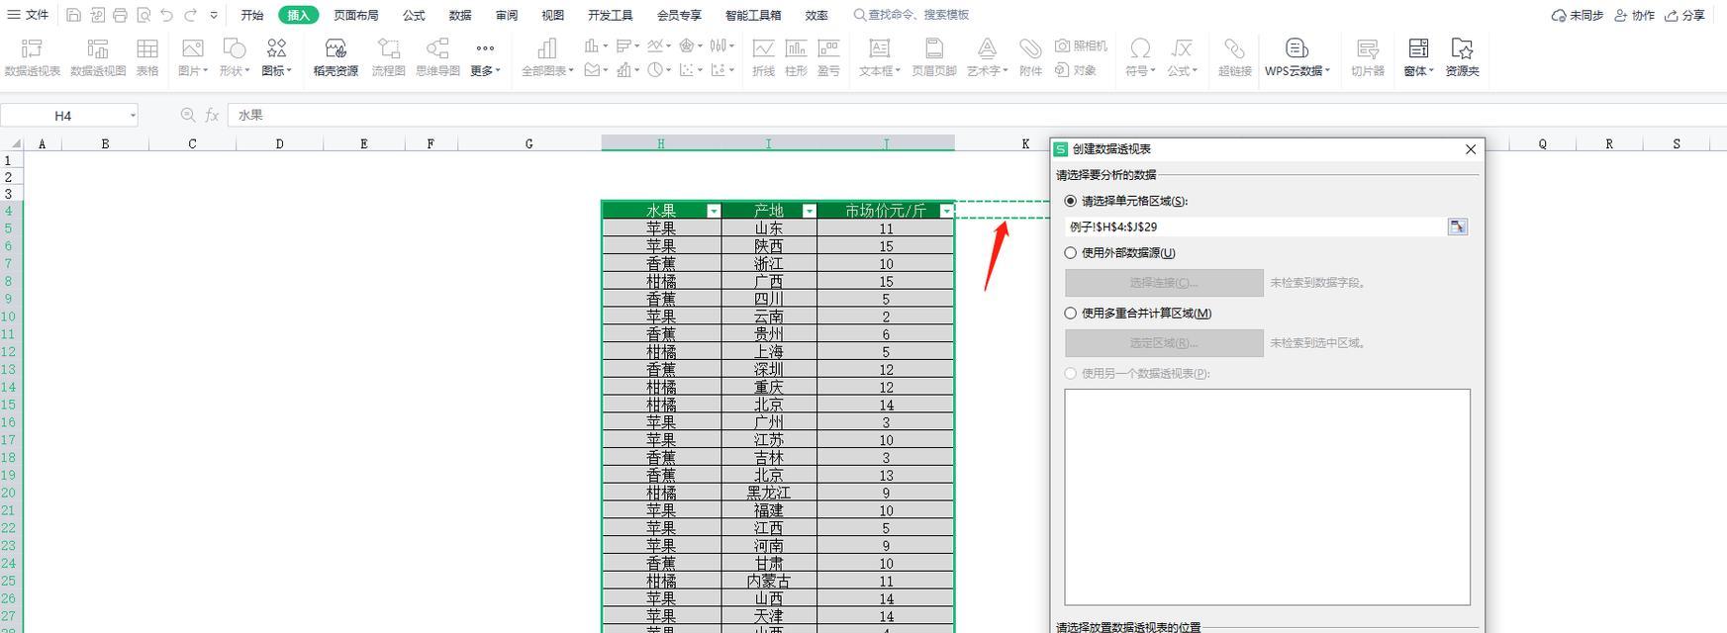Select 使用外部数据源 radio option
This screenshot has width=1727, height=633.
pyautogui.click(x=1070, y=253)
